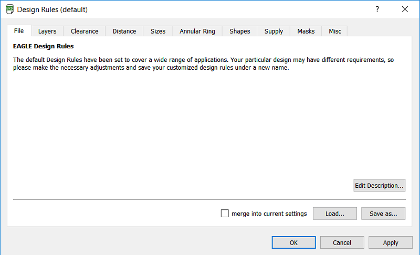Enable merge into current settings checkbox
The image size is (420, 255).
pyautogui.click(x=225, y=214)
